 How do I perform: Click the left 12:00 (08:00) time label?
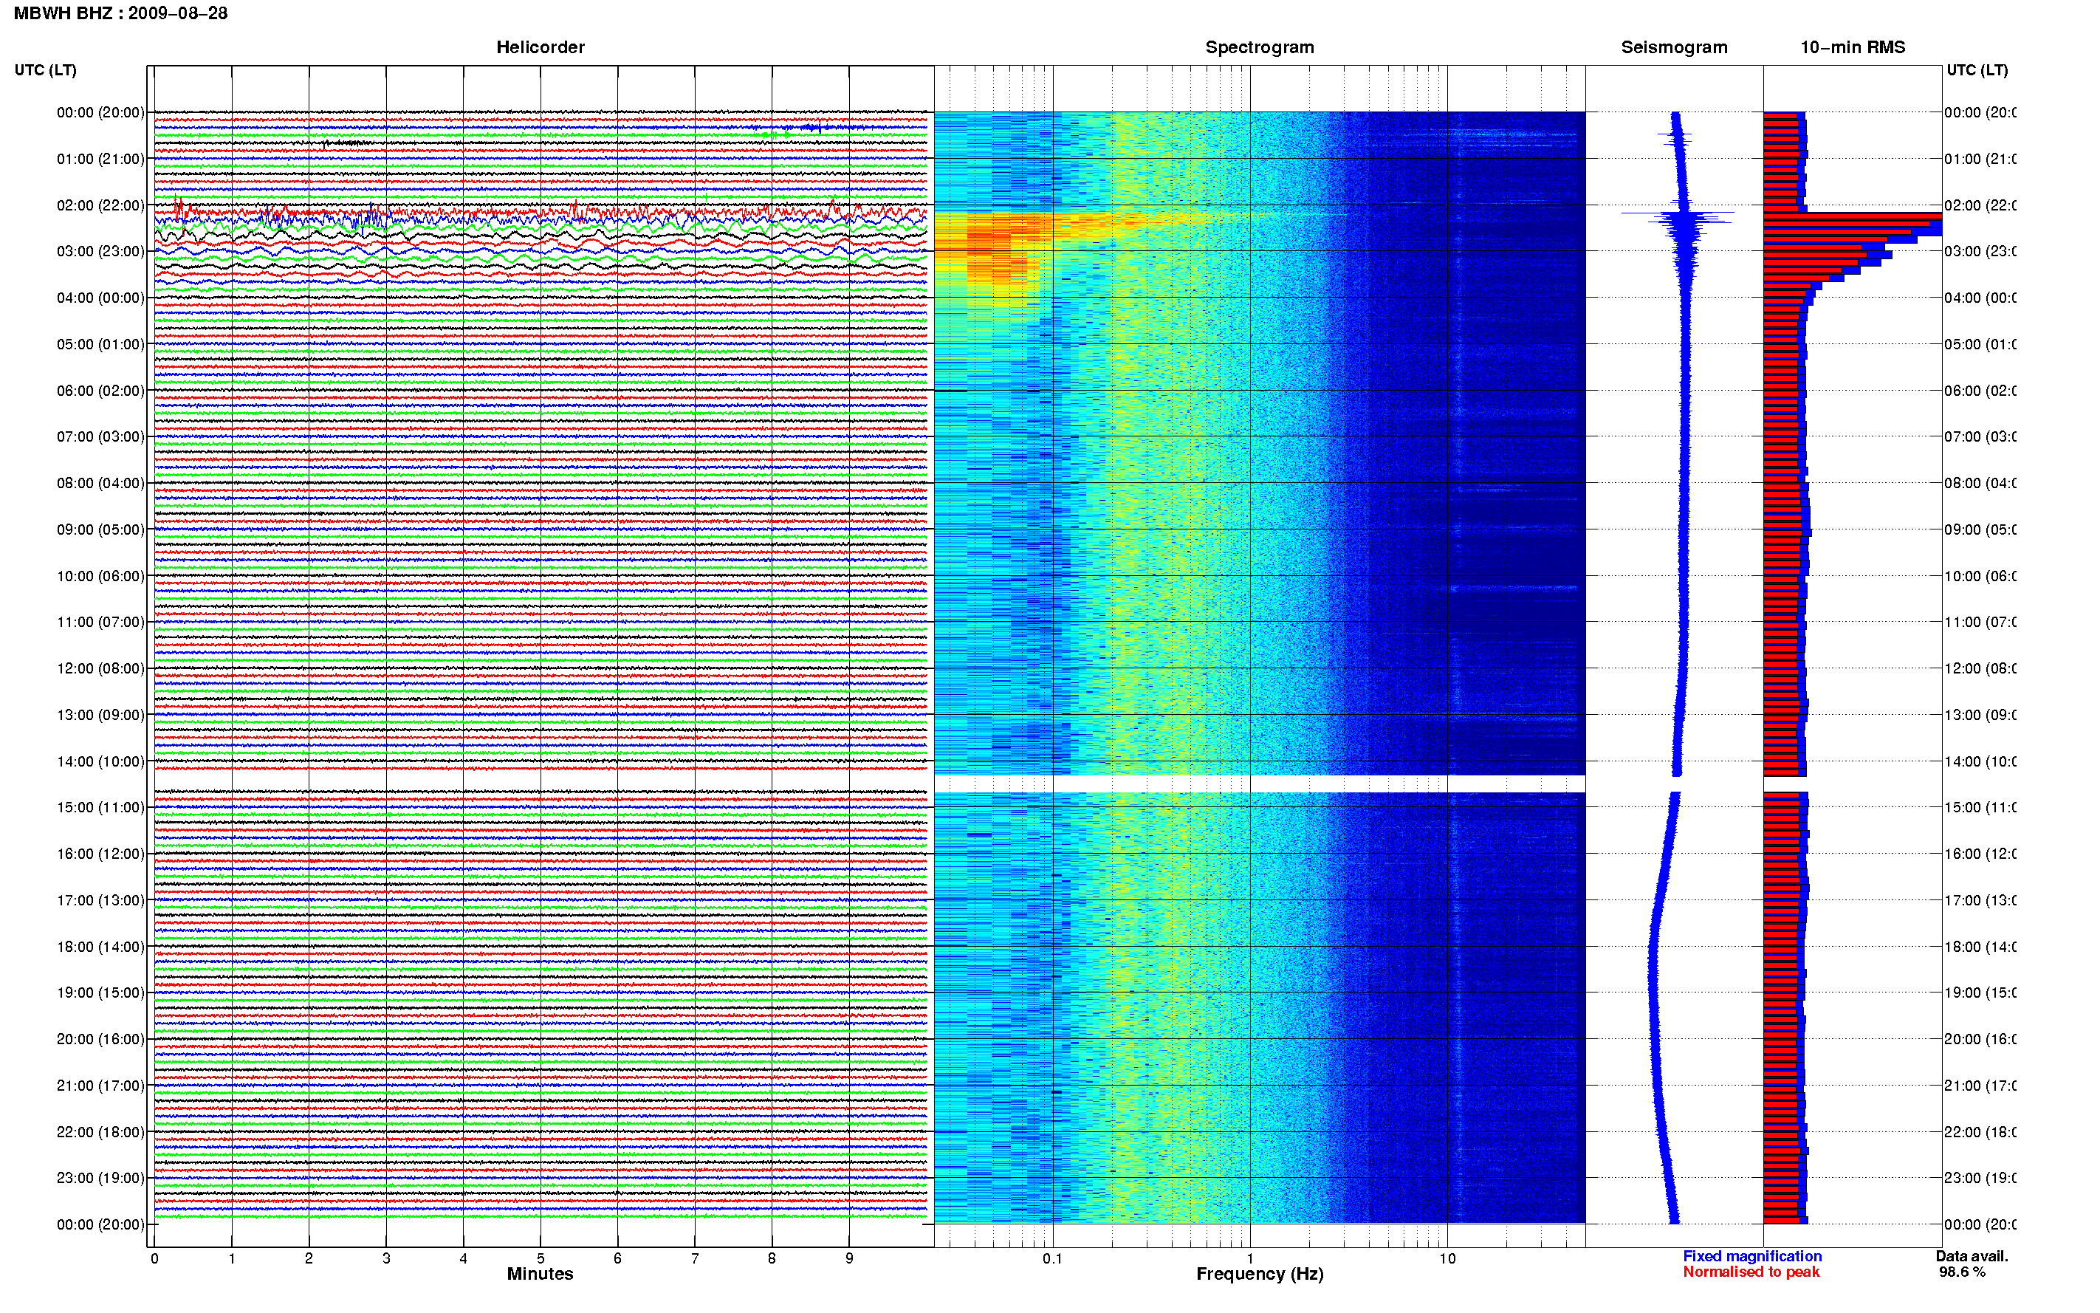click(100, 668)
